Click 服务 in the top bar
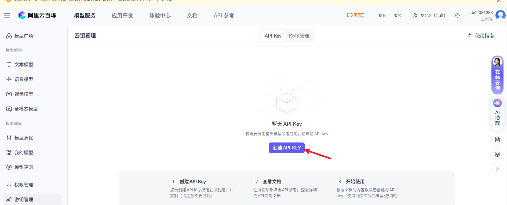 coord(397,16)
